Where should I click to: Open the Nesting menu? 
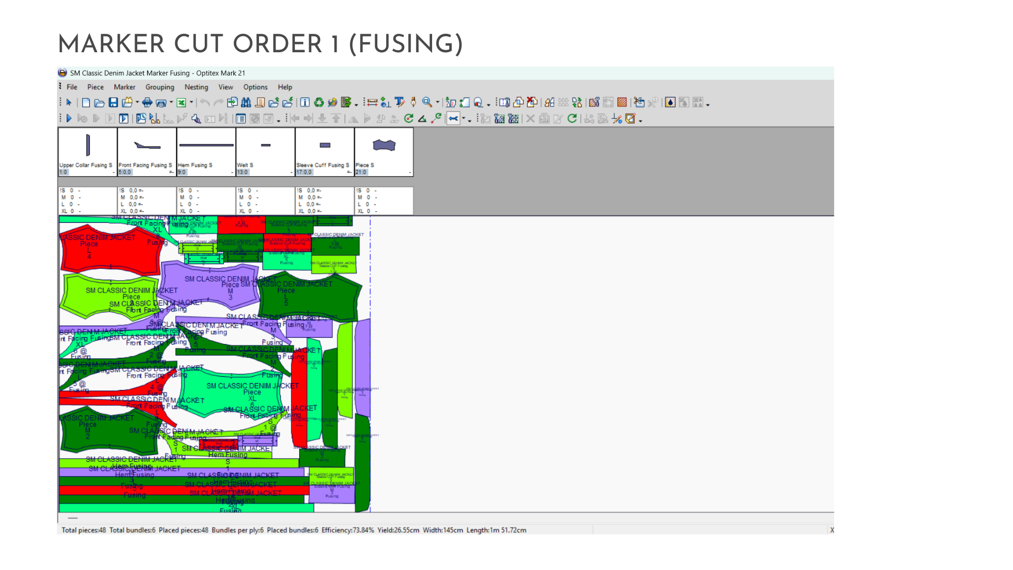[196, 87]
